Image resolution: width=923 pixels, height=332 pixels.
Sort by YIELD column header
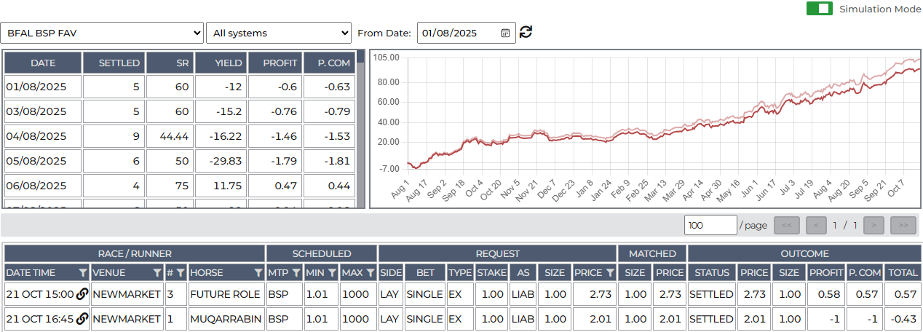219,63
